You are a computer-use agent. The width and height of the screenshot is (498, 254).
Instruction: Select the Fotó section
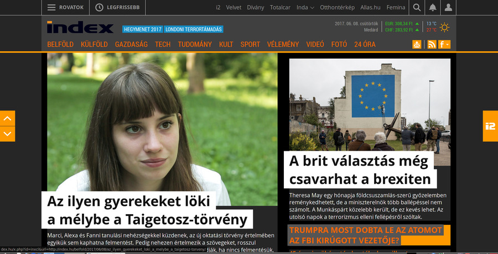point(339,44)
